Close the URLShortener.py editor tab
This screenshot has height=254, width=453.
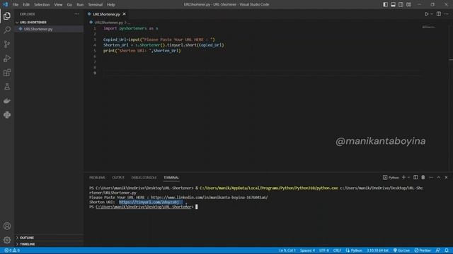coord(125,14)
